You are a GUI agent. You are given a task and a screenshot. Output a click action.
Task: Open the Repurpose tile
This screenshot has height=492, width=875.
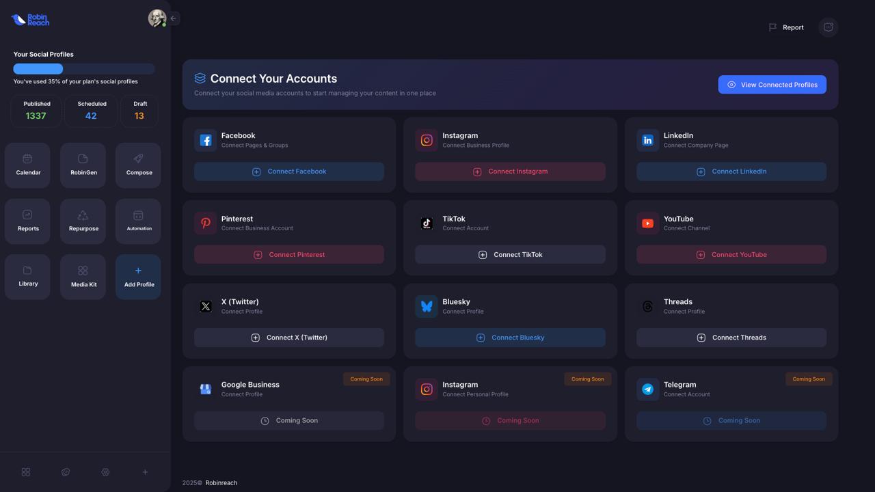(83, 221)
